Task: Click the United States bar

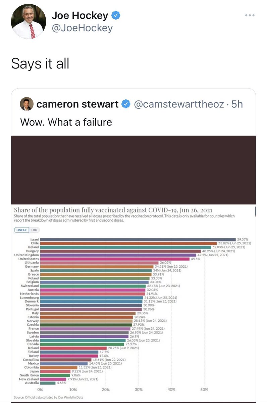Action: tap(115, 259)
